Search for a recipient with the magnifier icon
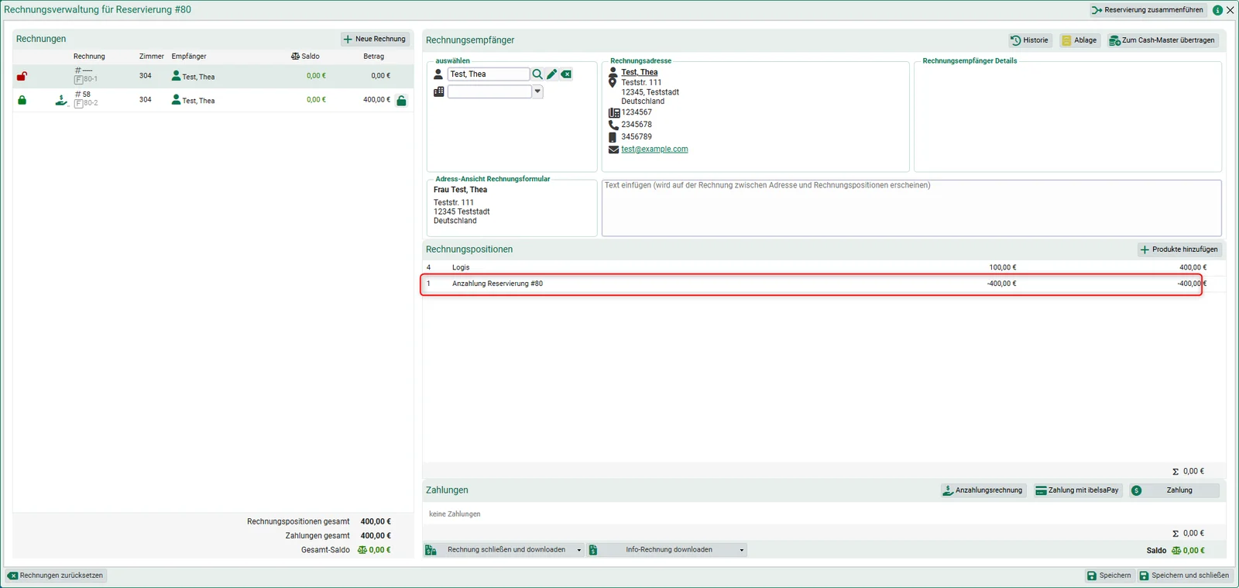The image size is (1239, 588). 537,74
